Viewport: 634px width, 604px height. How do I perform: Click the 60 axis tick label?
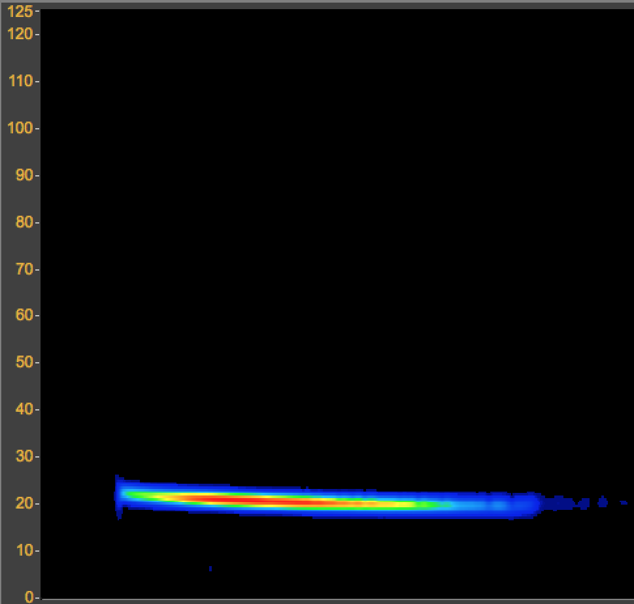[24, 316]
